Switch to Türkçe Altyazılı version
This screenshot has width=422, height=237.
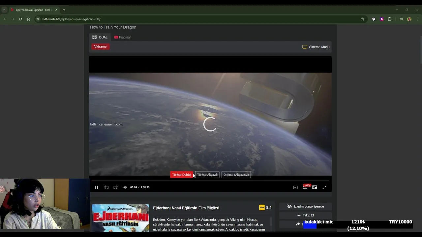coord(207,175)
